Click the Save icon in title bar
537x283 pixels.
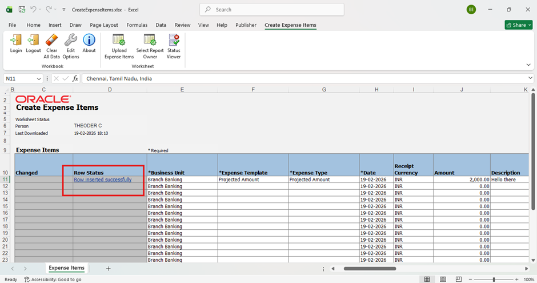(x=22, y=10)
